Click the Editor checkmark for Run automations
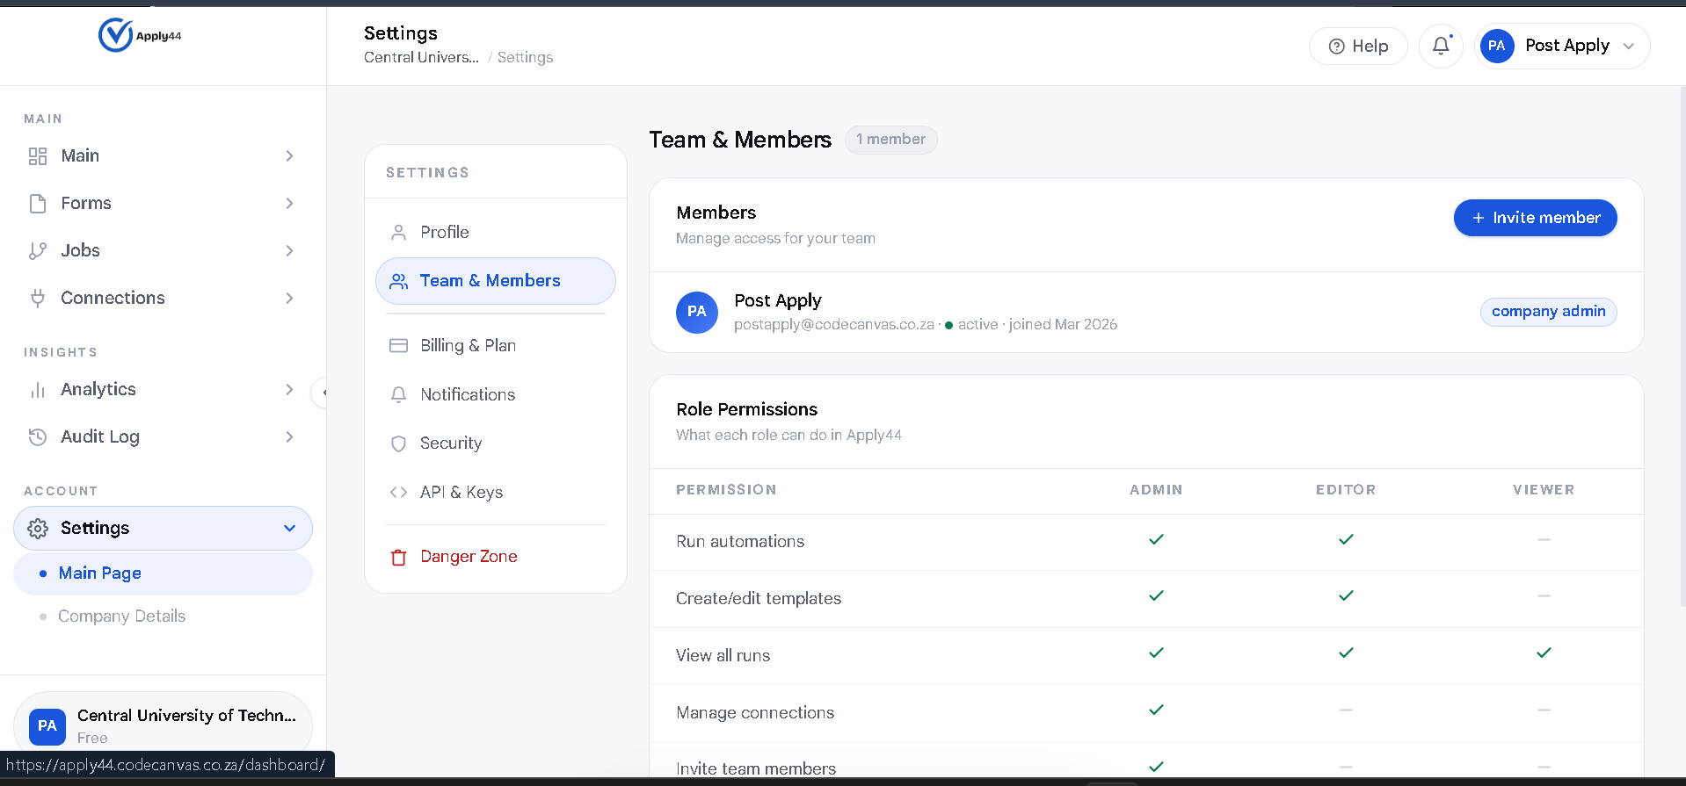This screenshot has height=786, width=1686. [1346, 540]
